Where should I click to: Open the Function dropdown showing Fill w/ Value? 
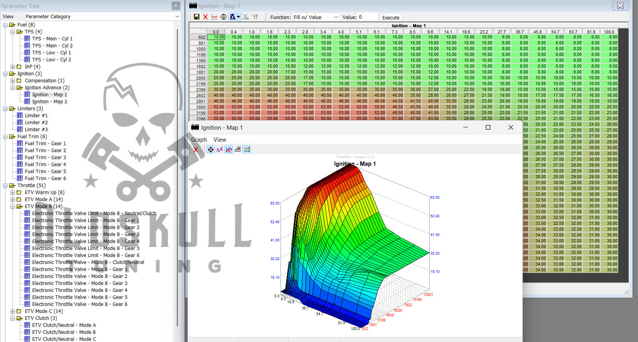tap(316, 17)
